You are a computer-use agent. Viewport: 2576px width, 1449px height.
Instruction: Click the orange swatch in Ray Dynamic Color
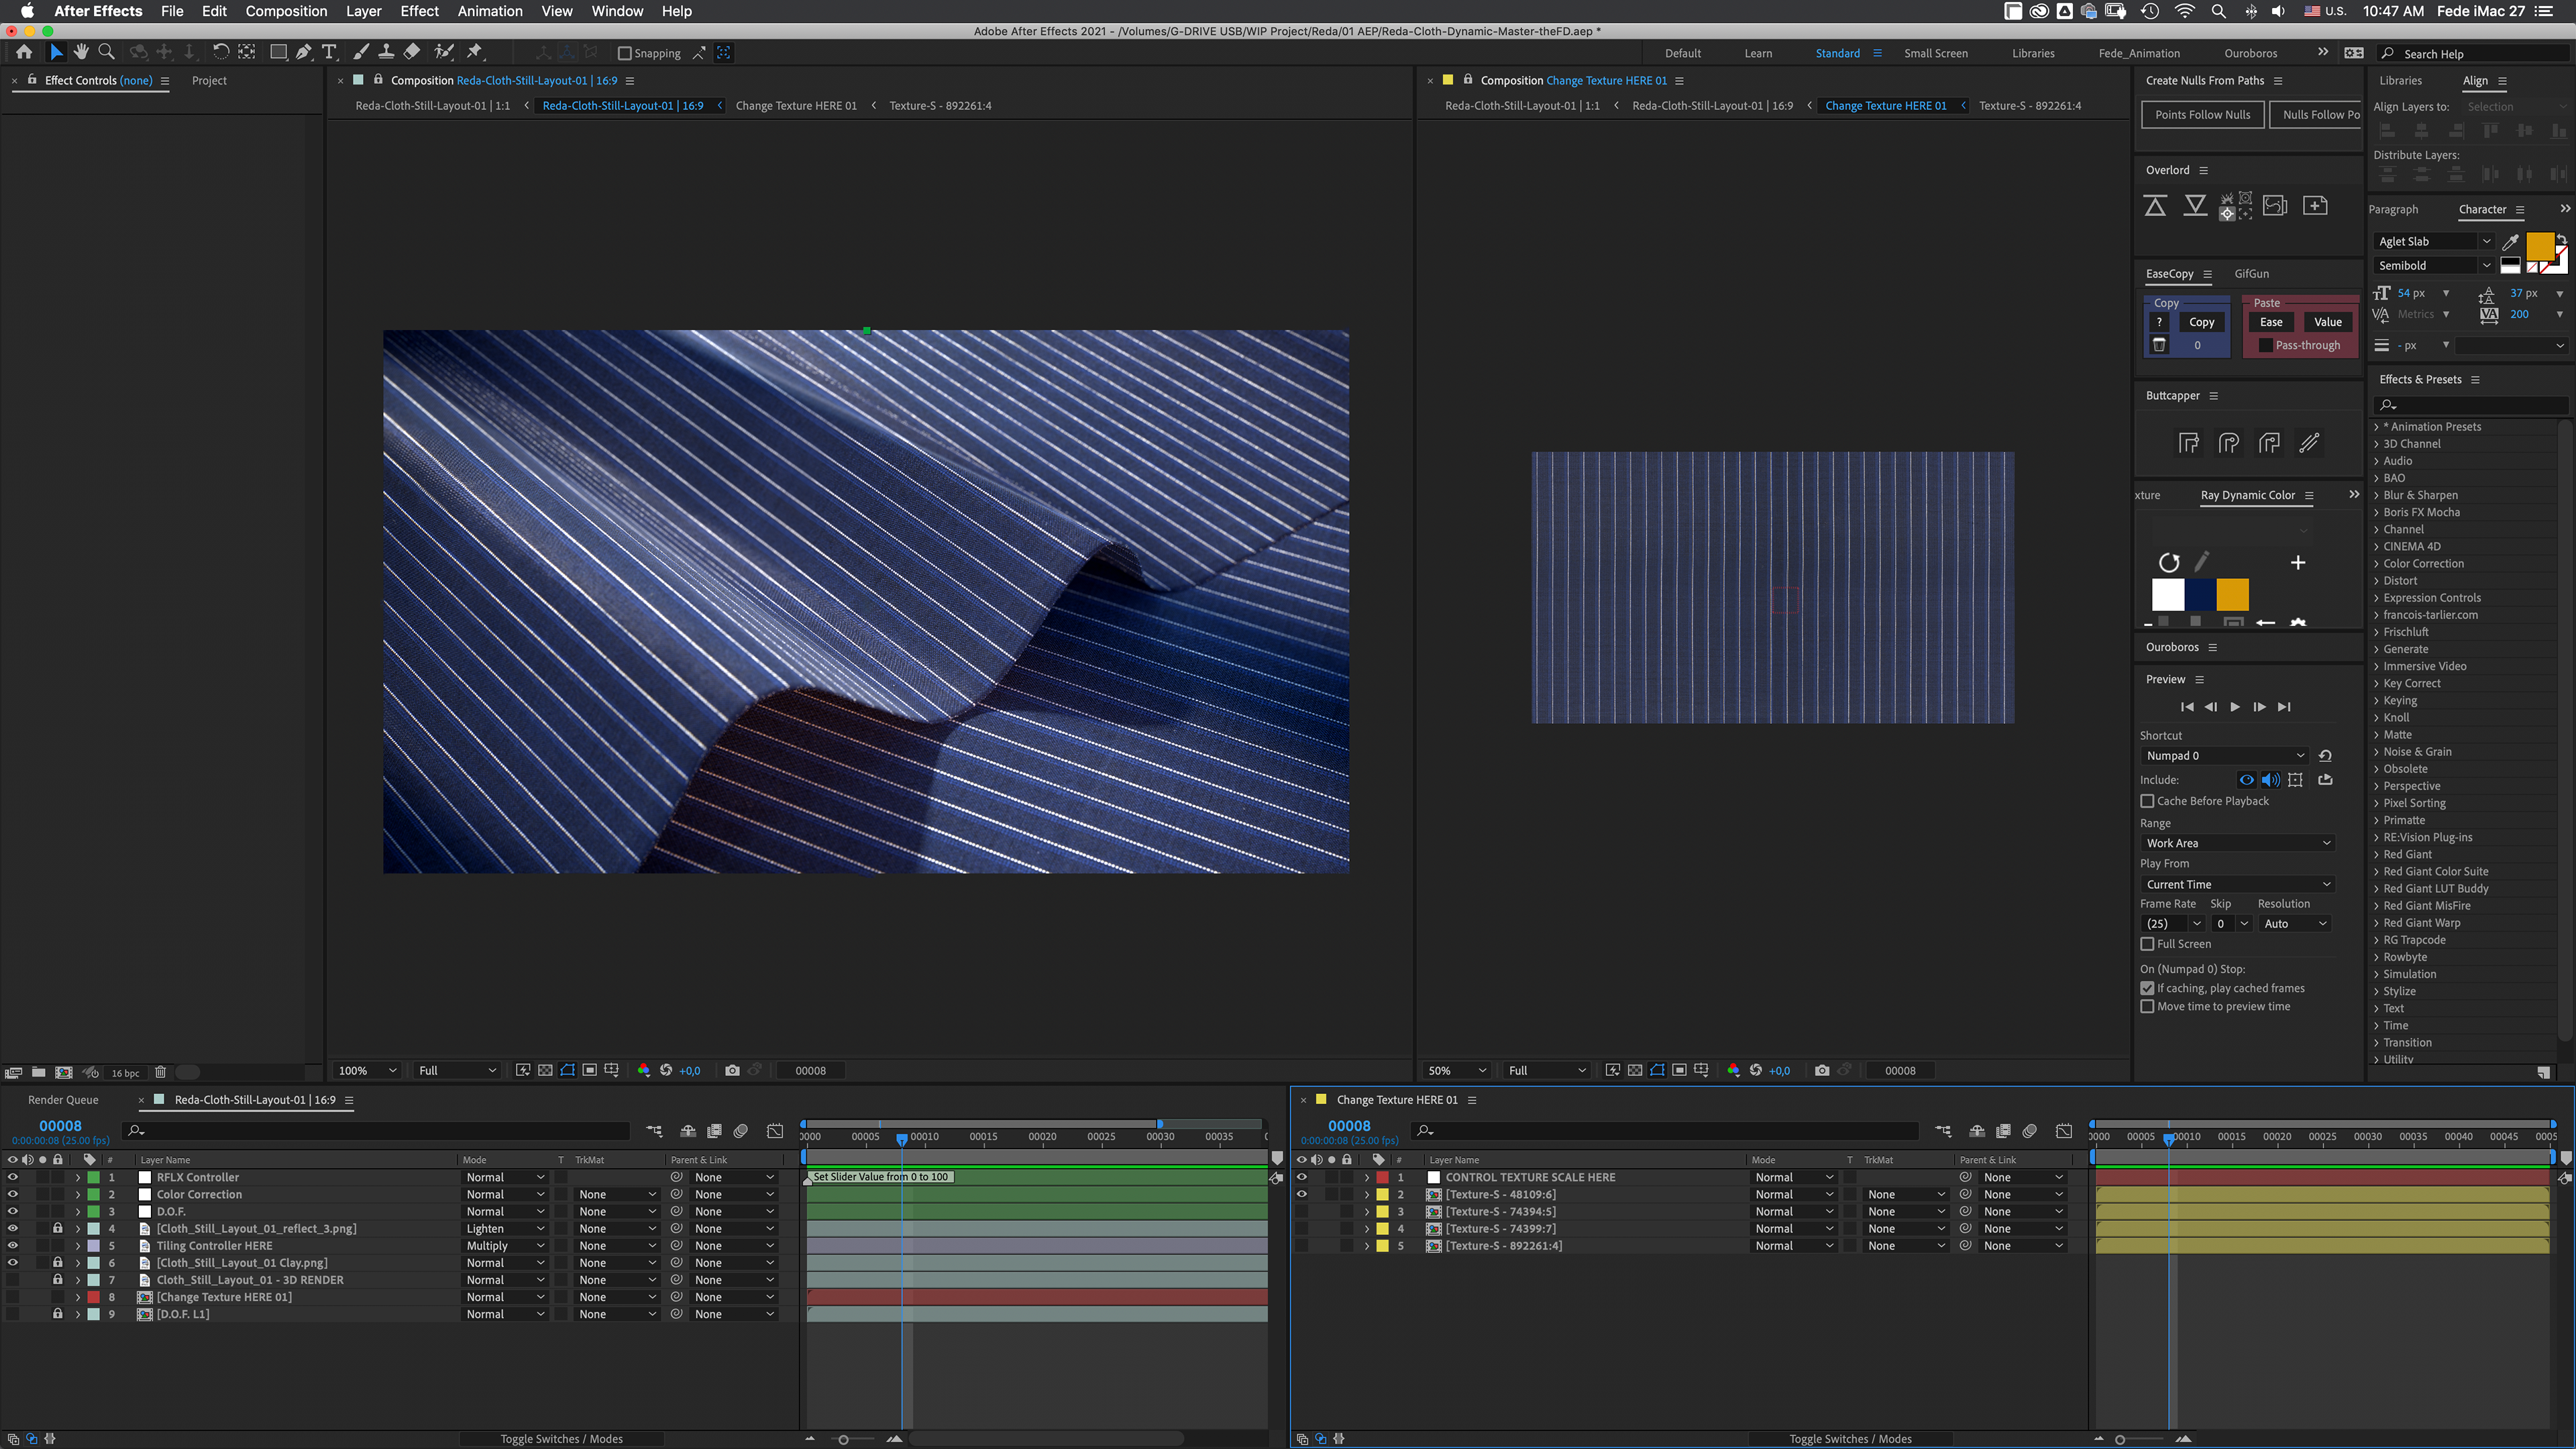(x=2232, y=594)
